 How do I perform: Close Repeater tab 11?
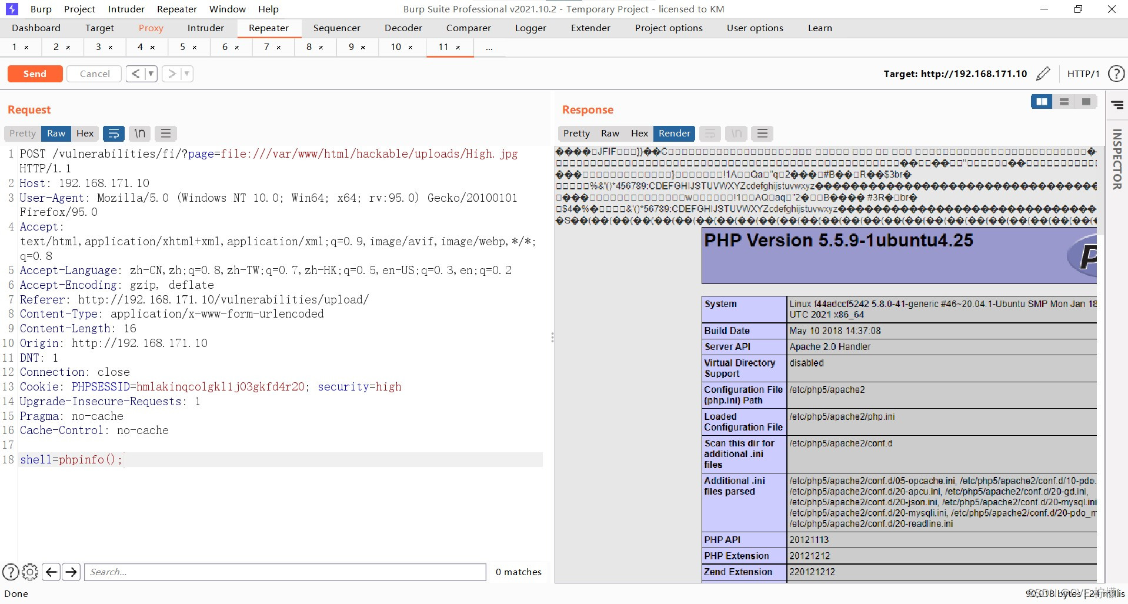tap(458, 48)
